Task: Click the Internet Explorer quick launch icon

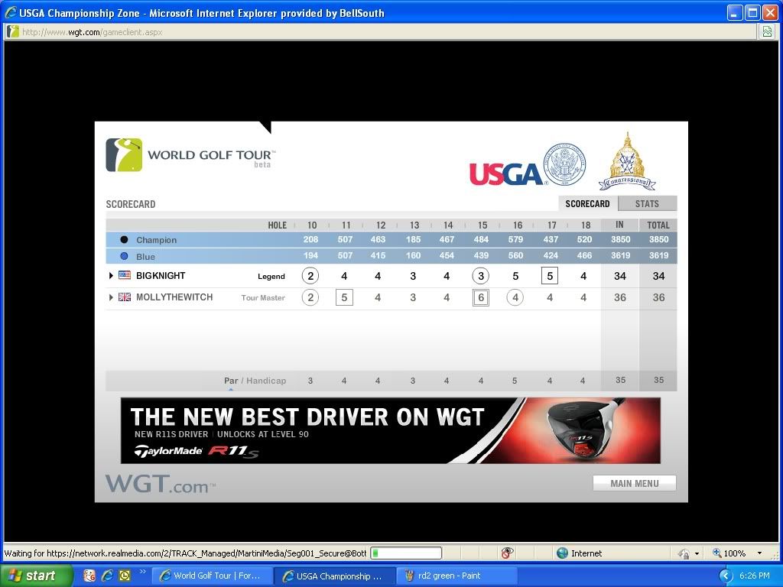Action: 107,576
